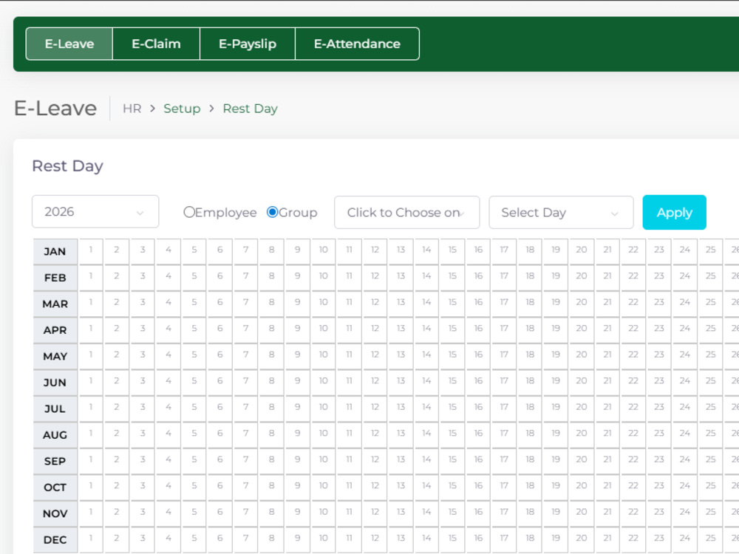Select day 25 in the JAN row
Viewport: 739px width, 554px height.
click(x=711, y=250)
